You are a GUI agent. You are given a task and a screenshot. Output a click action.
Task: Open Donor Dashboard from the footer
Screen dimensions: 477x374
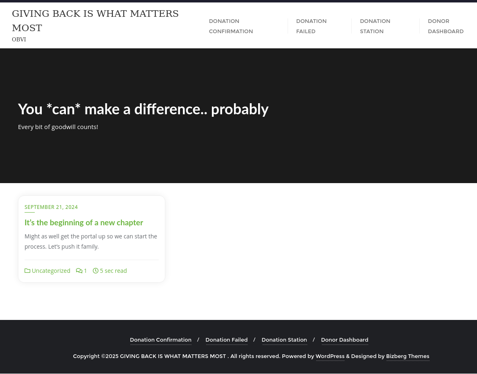(344, 340)
